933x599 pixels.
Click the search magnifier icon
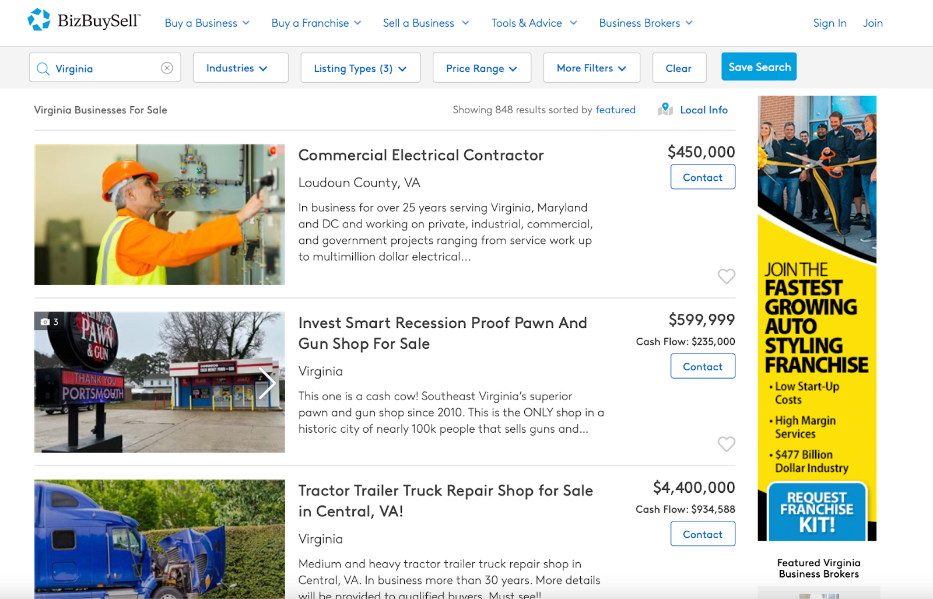point(43,69)
